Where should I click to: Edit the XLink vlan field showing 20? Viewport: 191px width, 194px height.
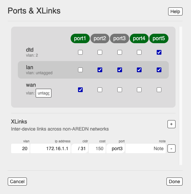point(21,148)
